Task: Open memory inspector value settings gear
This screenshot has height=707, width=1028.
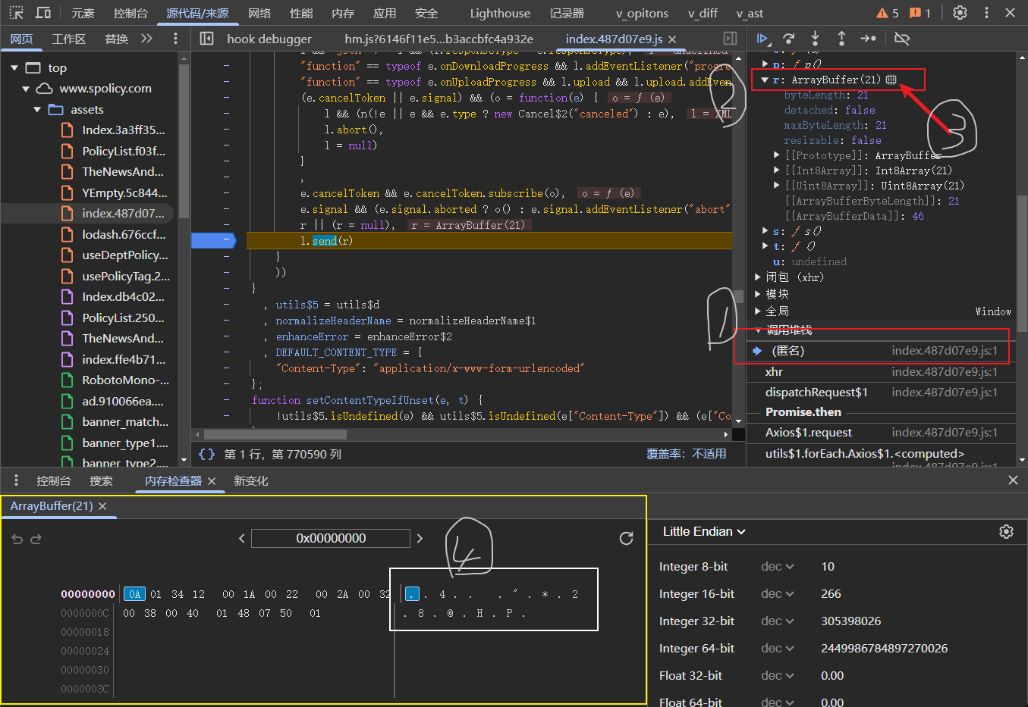Action: [x=1006, y=532]
